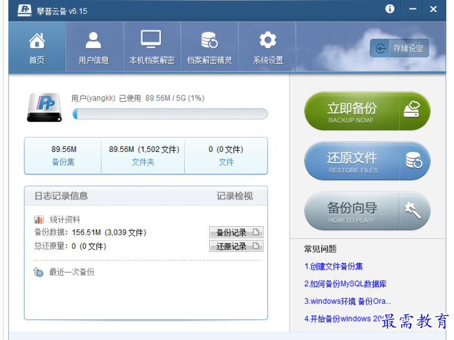Click the 还原文件 restore button
The image size is (454, 340).
(367, 161)
